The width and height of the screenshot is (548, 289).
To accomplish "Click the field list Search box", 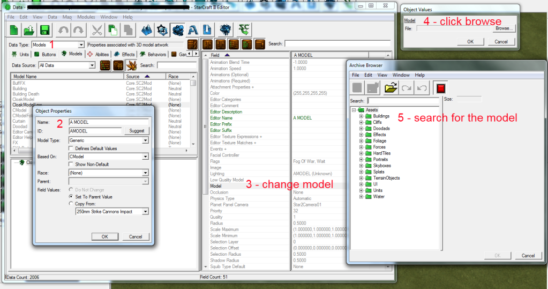I will click(x=337, y=44).
